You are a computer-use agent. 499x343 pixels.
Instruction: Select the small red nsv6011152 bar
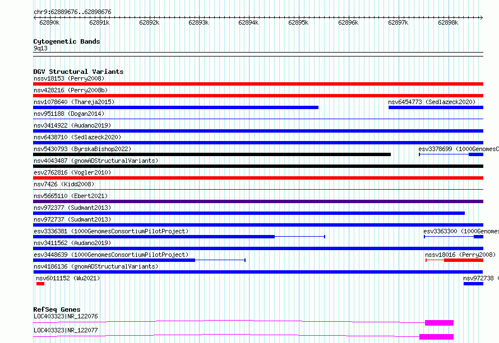click(x=40, y=284)
